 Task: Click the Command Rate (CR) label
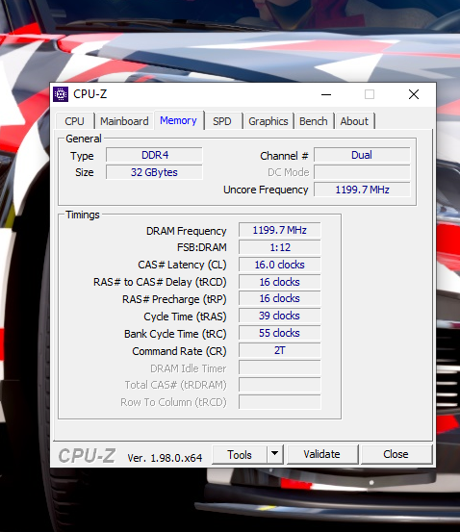click(179, 351)
